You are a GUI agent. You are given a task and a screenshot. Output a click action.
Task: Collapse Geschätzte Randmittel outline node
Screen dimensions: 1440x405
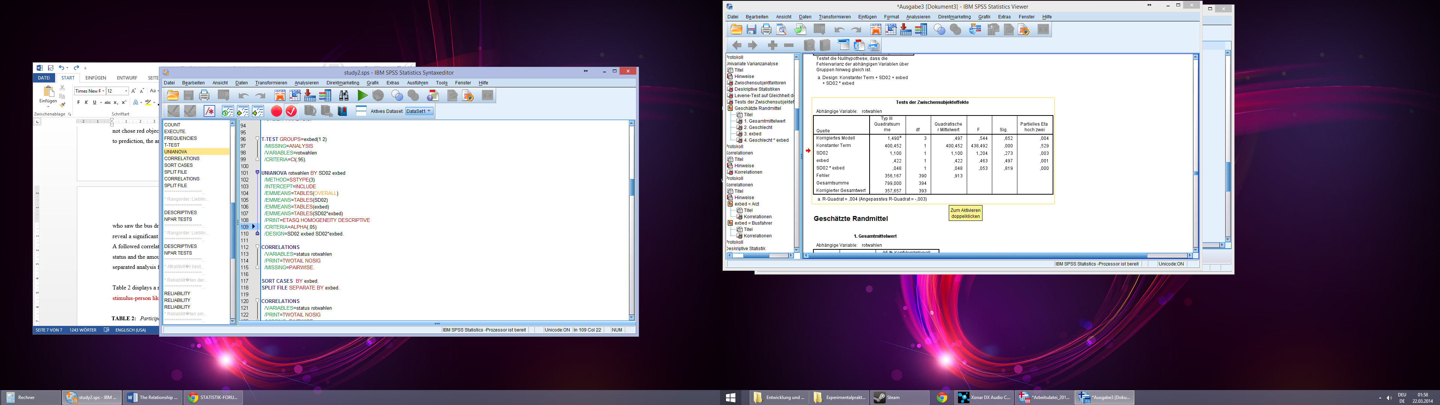(x=730, y=108)
